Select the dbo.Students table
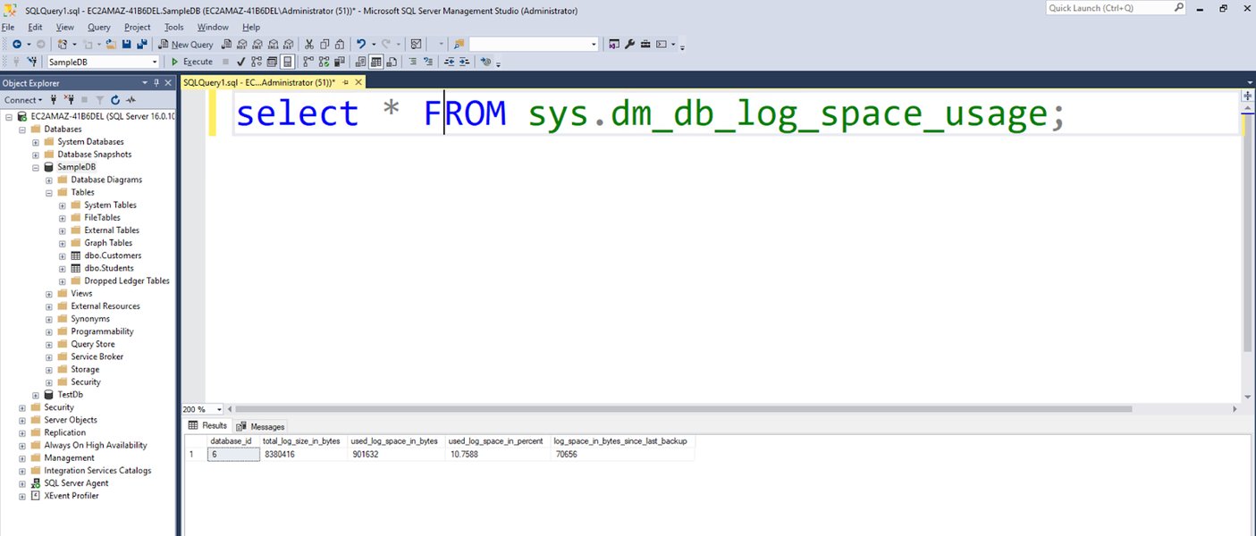 [x=108, y=268]
